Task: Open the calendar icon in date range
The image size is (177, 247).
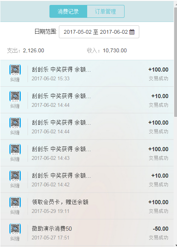Action: pyautogui.click(x=132, y=32)
